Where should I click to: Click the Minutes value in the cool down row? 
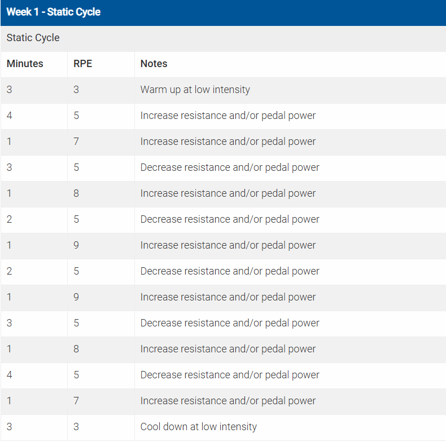click(x=10, y=427)
